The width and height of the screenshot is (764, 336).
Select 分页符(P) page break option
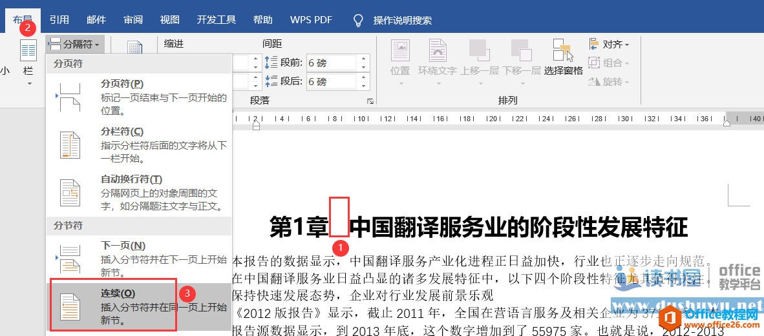pyautogui.click(x=138, y=97)
